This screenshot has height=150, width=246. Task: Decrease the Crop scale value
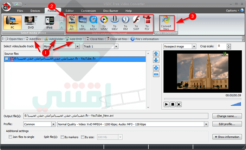[229, 48]
